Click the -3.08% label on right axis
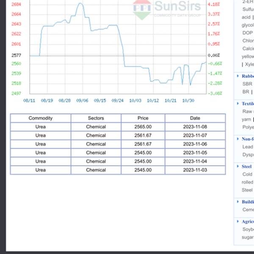The image size is (254, 254). [x=215, y=93]
